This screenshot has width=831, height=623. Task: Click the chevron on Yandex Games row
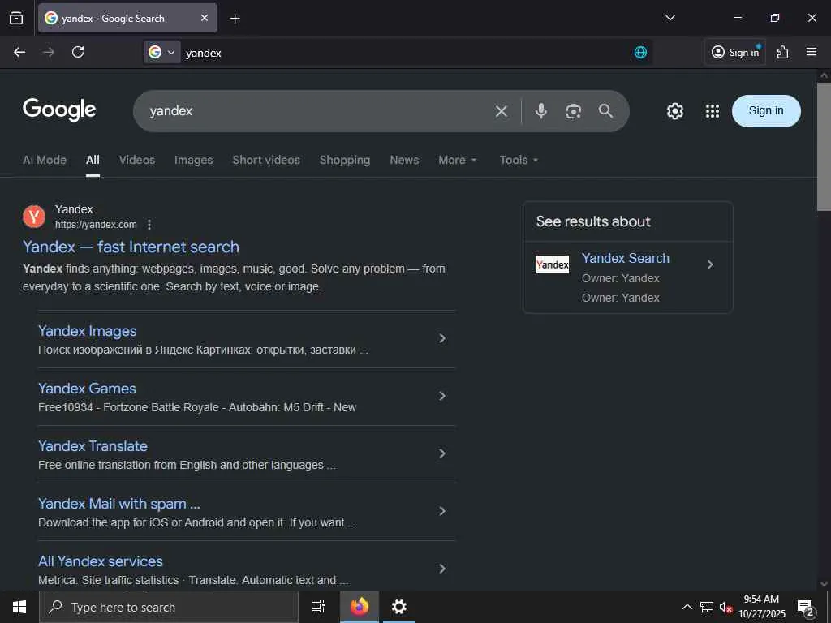point(442,396)
